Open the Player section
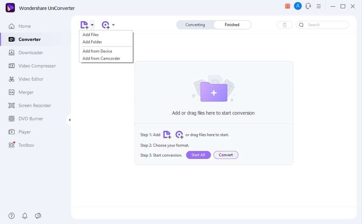 (24, 132)
